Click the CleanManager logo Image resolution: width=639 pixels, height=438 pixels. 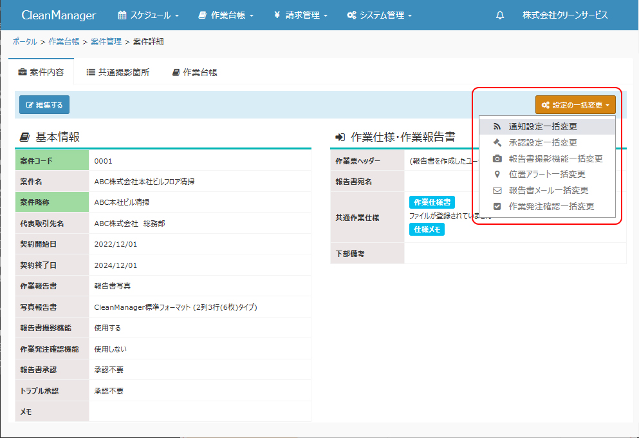(59, 15)
